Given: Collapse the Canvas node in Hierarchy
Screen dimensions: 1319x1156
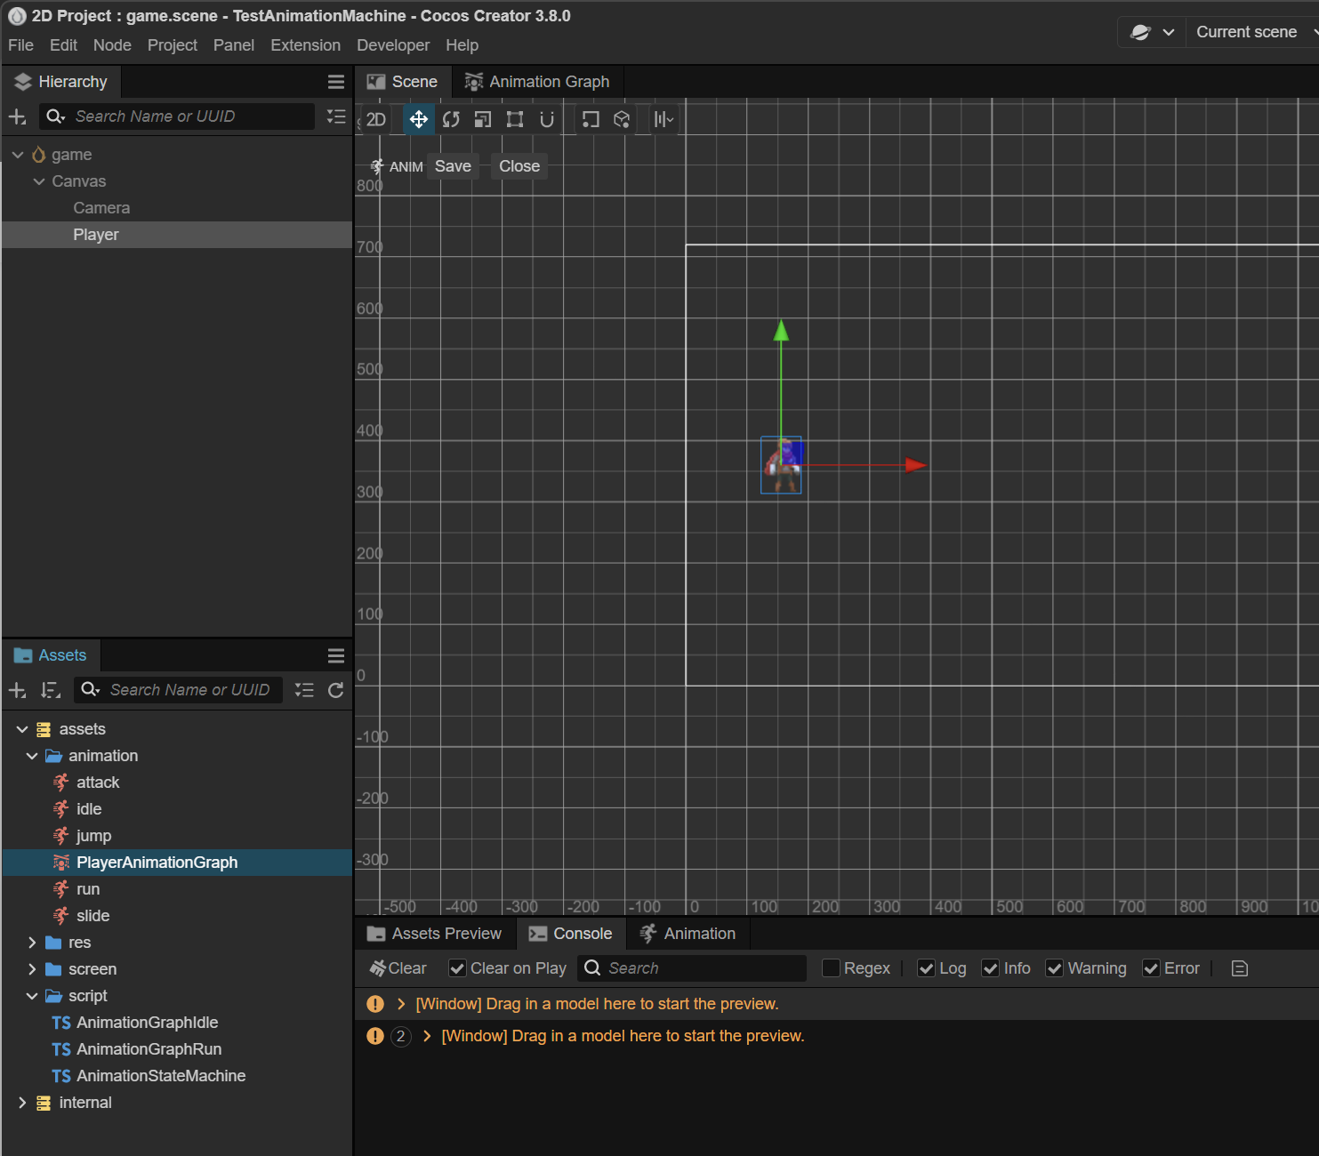Looking at the screenshot, I should pyautogui.click(x=39, y=181).
